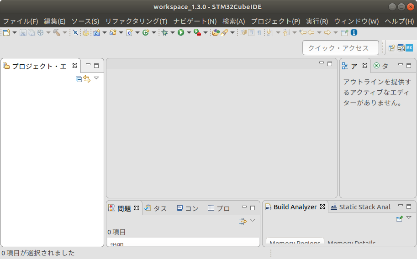
Task: Open the Run dropdown arrow
Action: tap(189, 33)
